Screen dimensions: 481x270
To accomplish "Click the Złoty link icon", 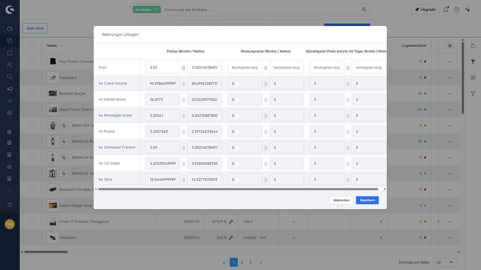I will coord(101,179).
